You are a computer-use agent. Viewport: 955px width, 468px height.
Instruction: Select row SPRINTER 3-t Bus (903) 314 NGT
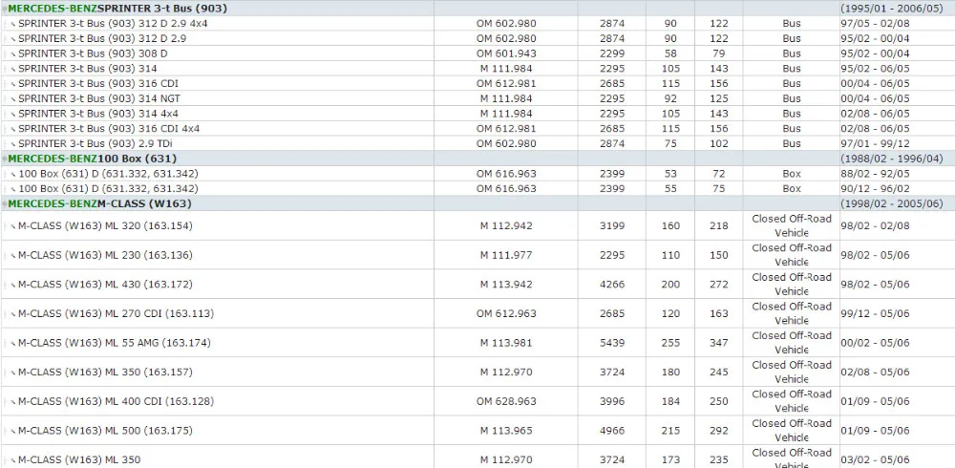click(x=477, y=98)
